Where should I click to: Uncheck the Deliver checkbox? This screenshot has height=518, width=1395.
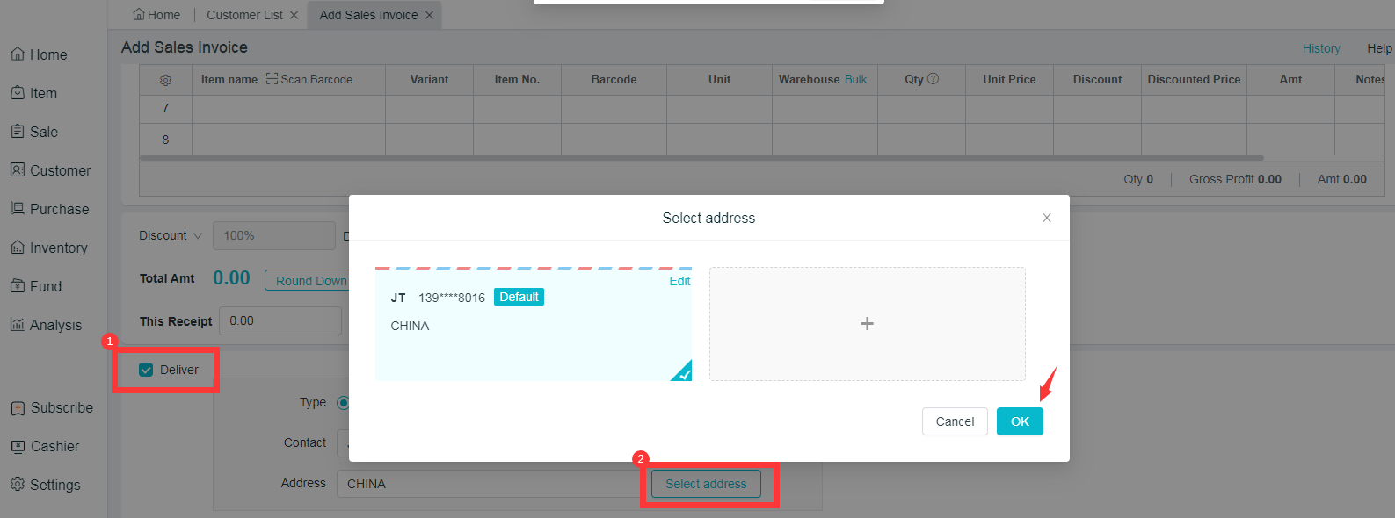[x=146, y=370]
